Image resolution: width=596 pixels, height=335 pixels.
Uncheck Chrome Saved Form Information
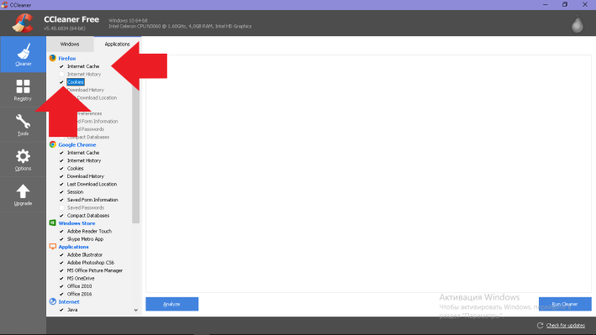coord(61,200)
